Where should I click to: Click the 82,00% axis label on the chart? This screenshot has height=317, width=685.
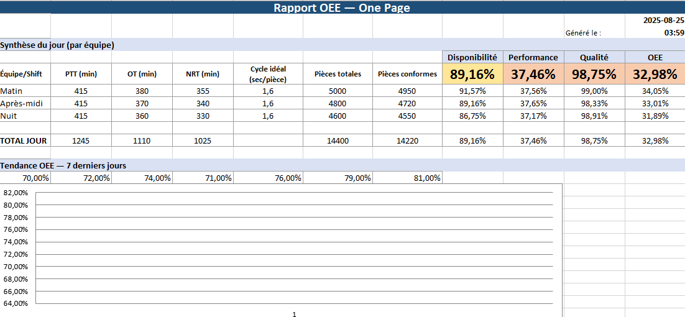pyautogui.click(x=16, y=193)
